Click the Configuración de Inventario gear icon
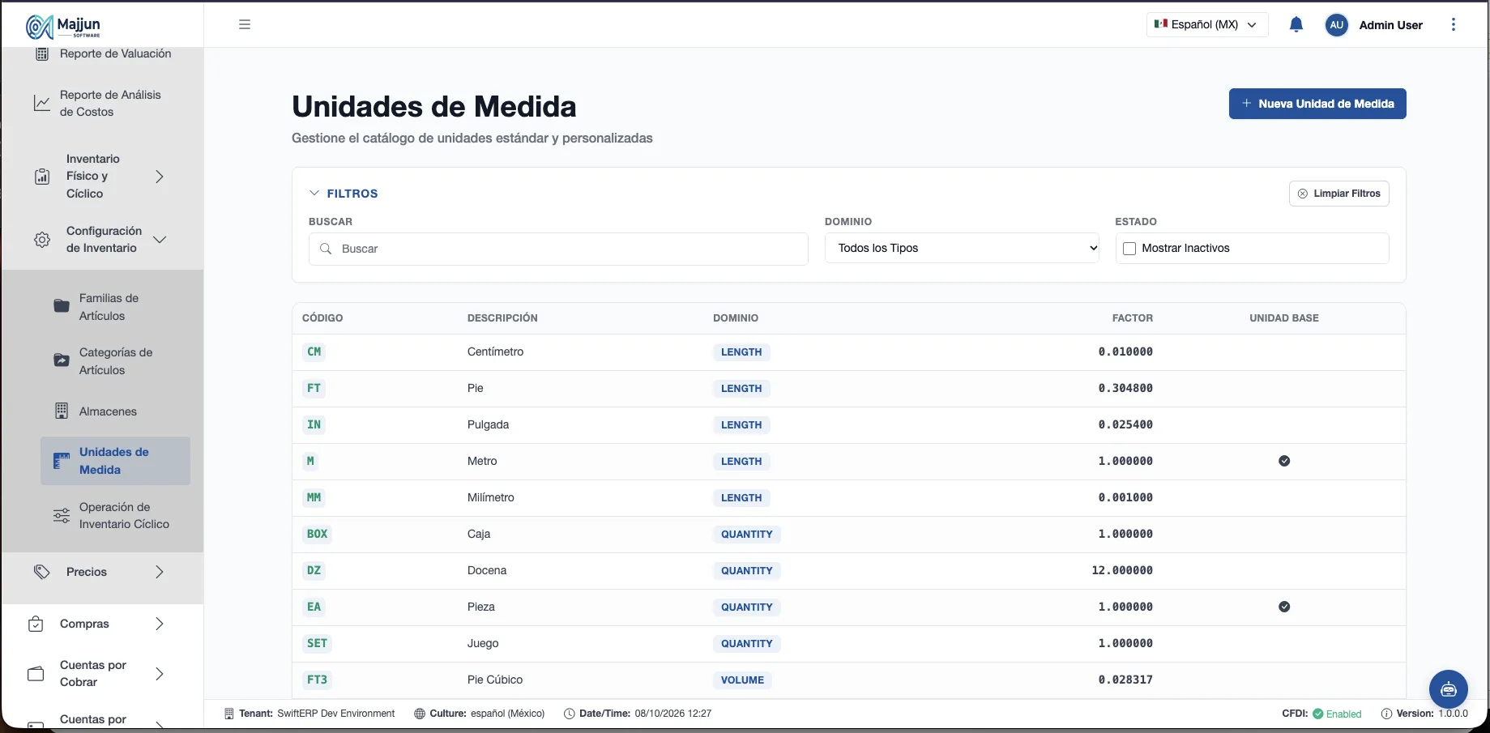 click(x=42, y=240)
